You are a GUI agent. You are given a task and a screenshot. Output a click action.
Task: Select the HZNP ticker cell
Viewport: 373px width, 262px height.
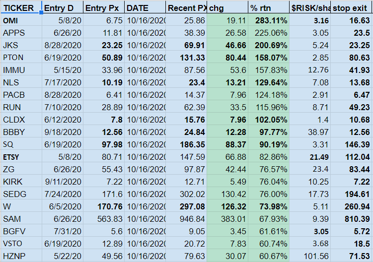pyautogui.click(x=21, y=256)
